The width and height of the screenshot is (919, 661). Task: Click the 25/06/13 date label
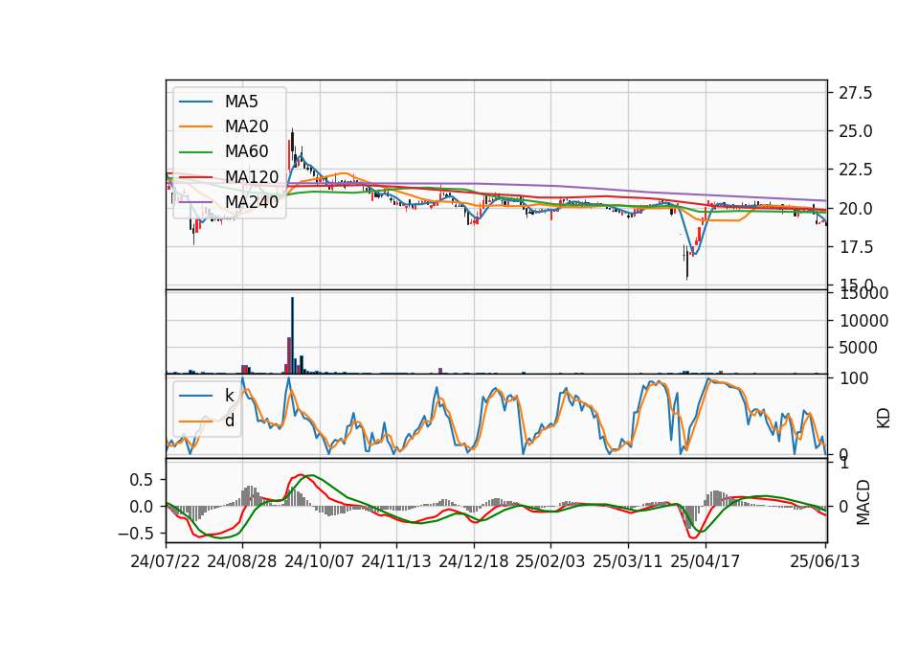[x=825, y=561]
